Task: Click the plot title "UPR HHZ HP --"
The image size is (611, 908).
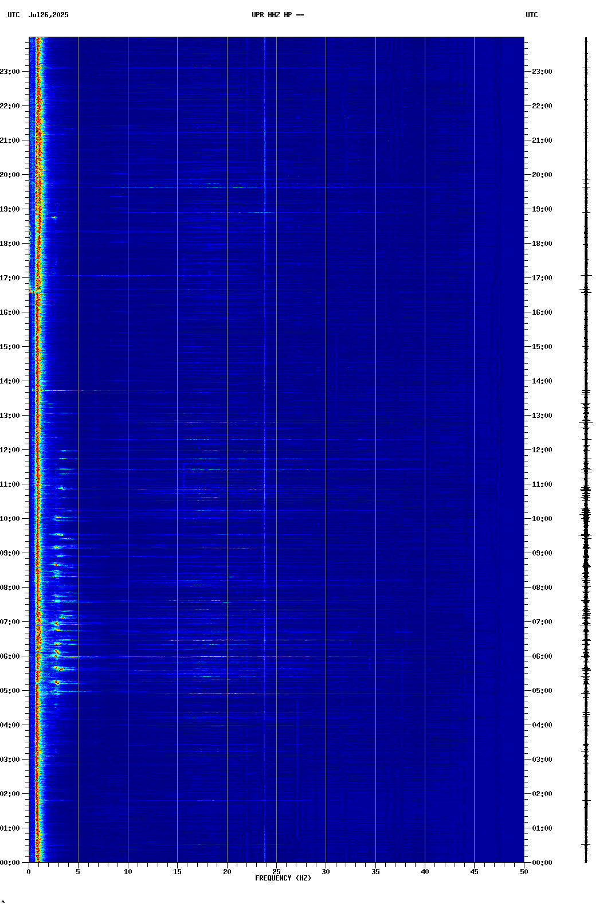Action: (278, 15)
